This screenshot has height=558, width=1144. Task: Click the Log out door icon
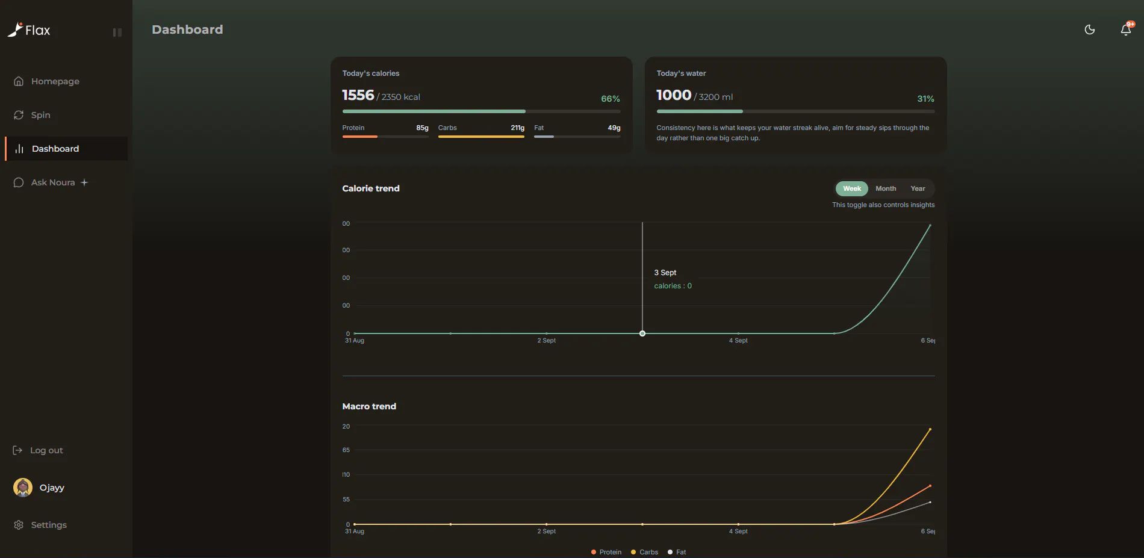17,450
